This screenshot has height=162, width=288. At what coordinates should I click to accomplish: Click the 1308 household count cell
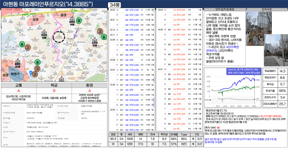(130, 139)
